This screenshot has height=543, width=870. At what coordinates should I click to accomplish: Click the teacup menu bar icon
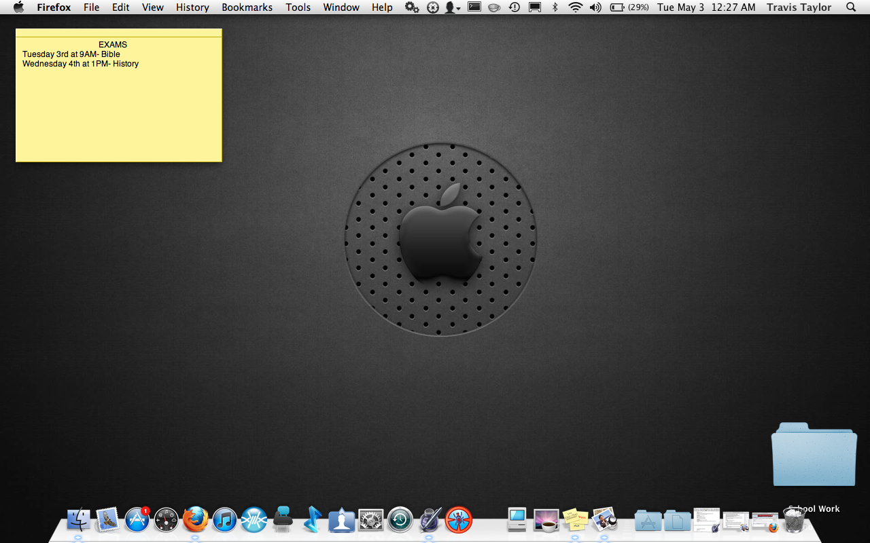[494, 7]
